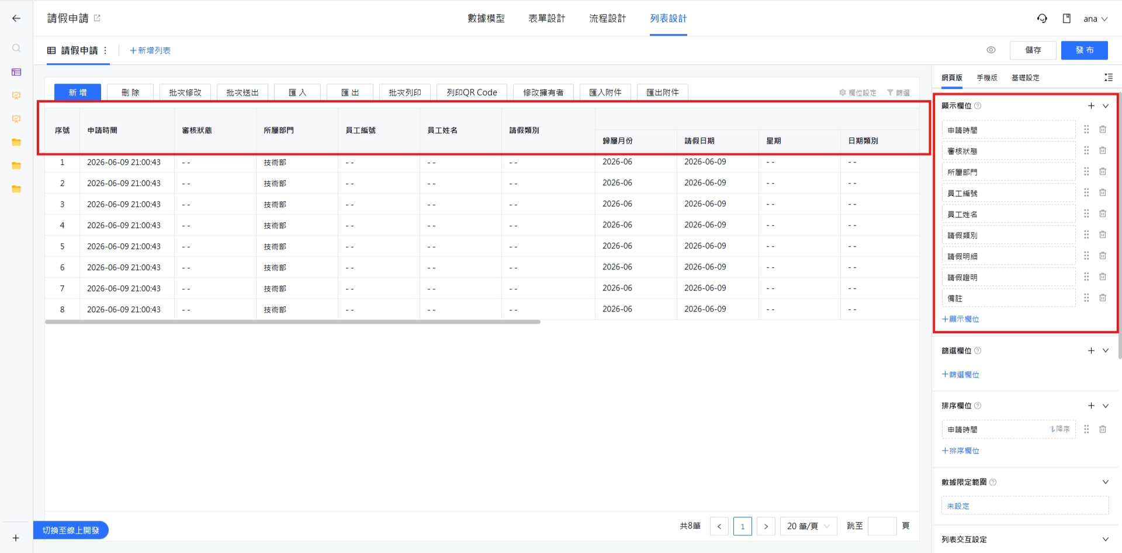Toggle preview with the eye icon
1122x553 pixels.
(x=991, y=50)
